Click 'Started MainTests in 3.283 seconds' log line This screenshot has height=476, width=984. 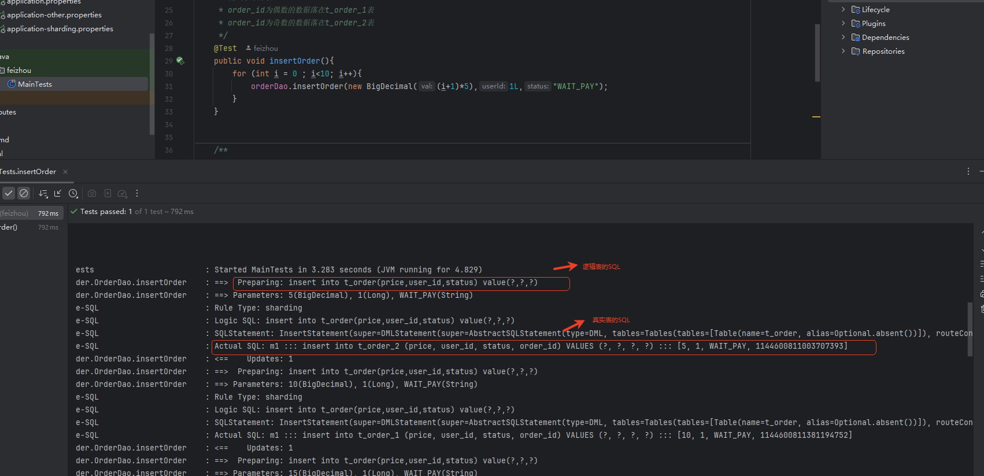pyautogui.click(x=348, y=270)
